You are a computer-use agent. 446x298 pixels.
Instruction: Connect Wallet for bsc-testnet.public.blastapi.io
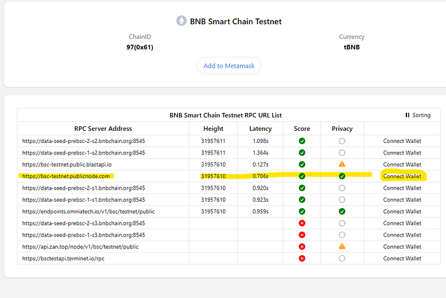tap(402, 165)
